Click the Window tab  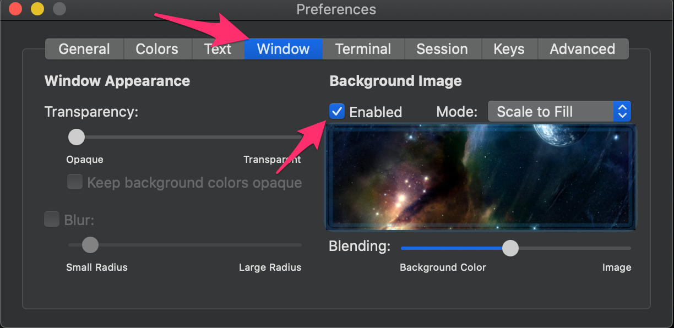(283, 49)
